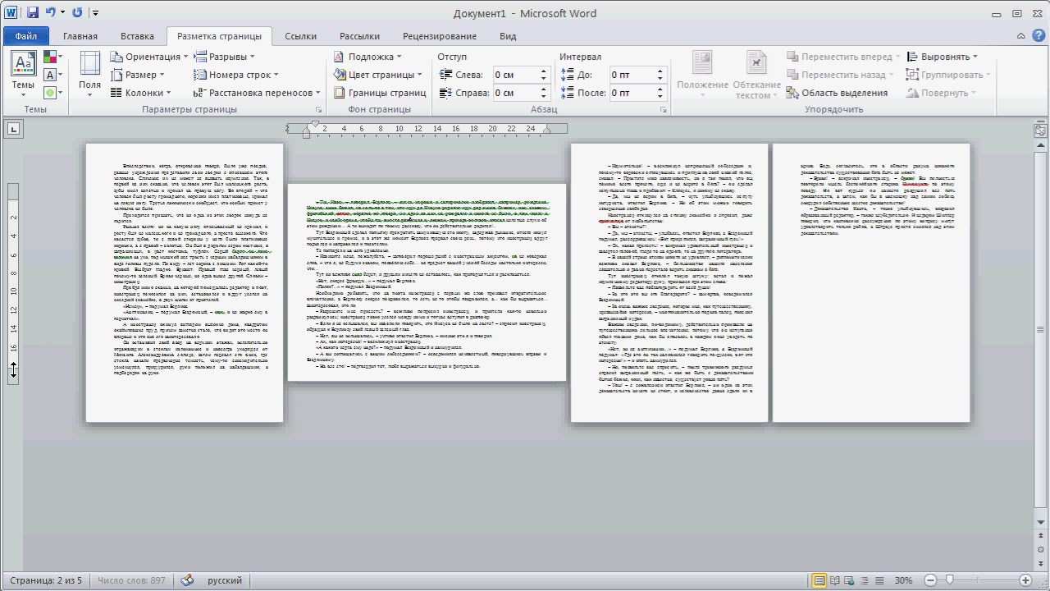Click the Группировать button

947,75
